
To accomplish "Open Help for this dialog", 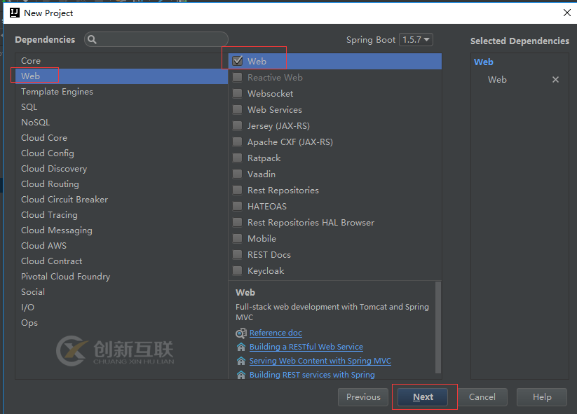I will coord(542,397).
